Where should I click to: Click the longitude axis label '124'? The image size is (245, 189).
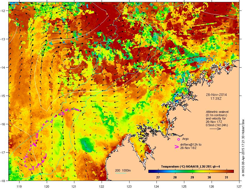[156, 186]
